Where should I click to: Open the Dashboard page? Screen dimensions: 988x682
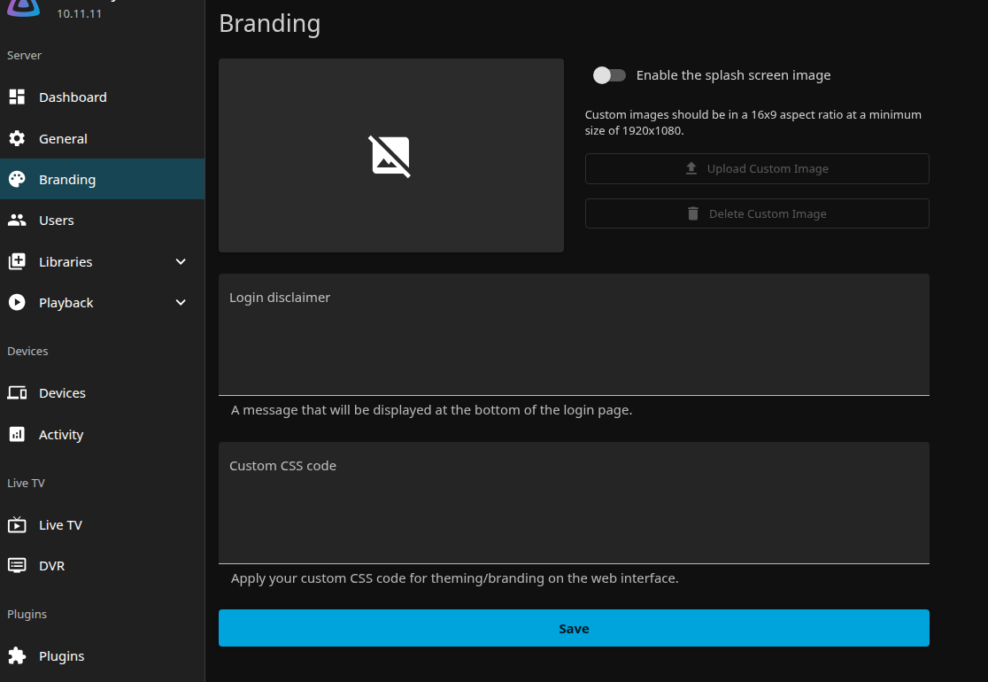[102, 97]
